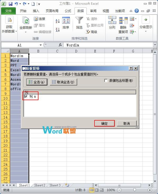Screen dimensions: 158x194
Task: Save the workbook via Quick Access save icon
Action: tap(11, 4)
